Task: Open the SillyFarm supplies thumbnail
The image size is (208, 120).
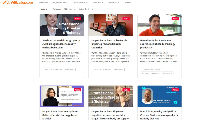Action: [110, 96]
